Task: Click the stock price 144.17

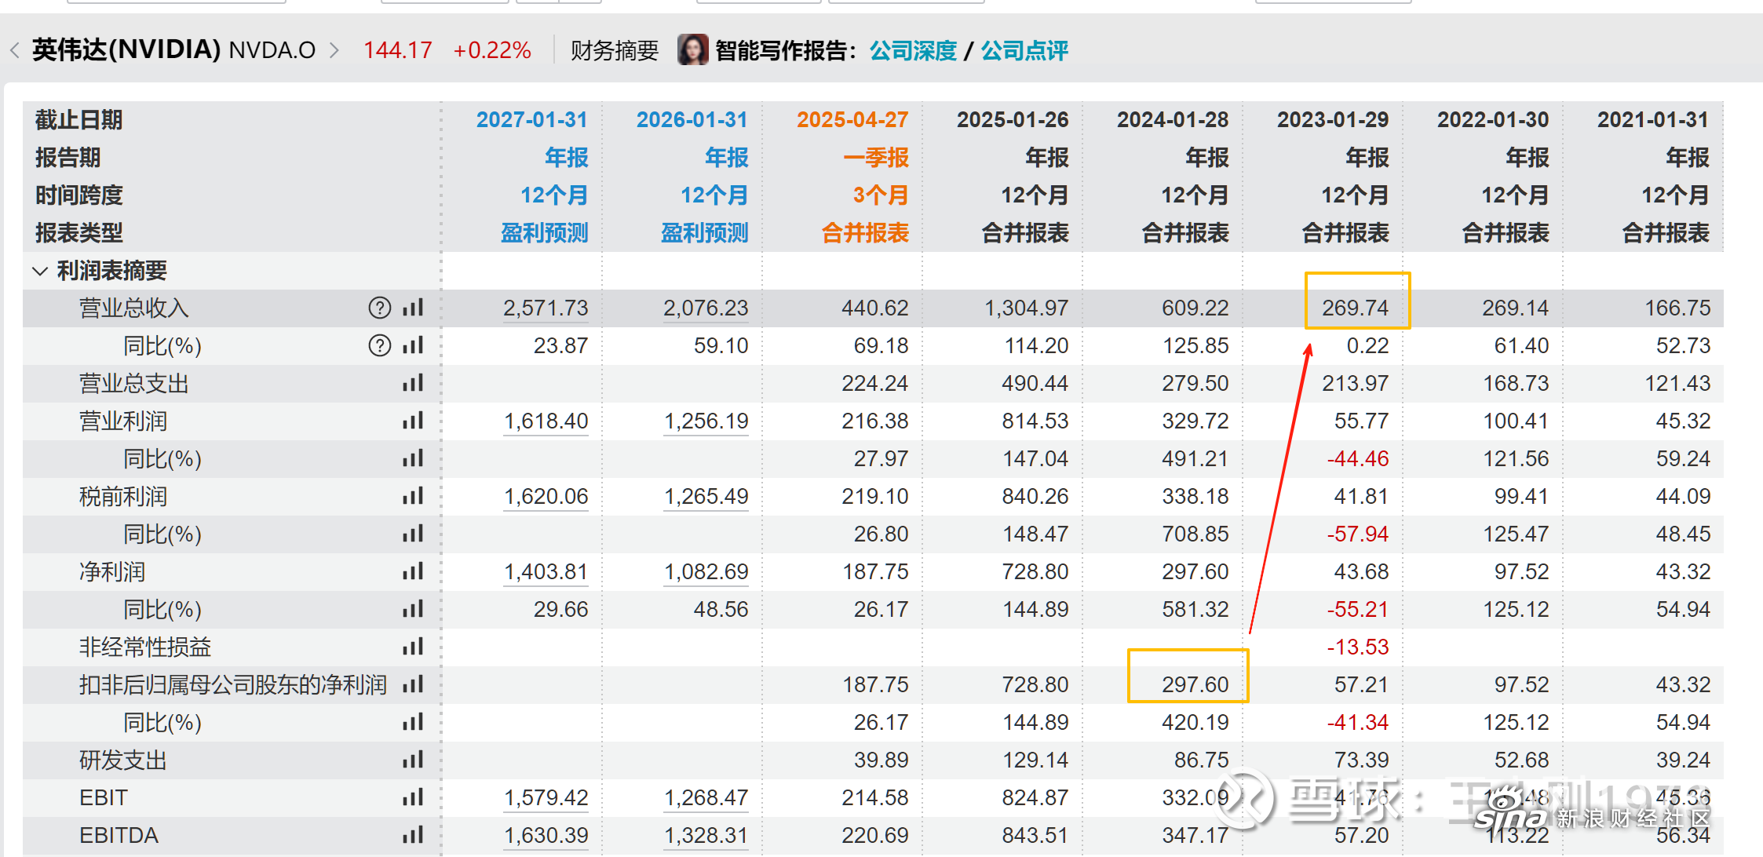Action: [398, 50]
